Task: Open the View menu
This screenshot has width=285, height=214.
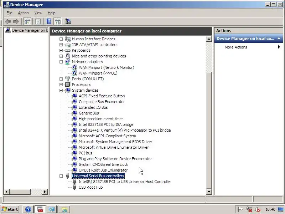Action: (38, 13)
